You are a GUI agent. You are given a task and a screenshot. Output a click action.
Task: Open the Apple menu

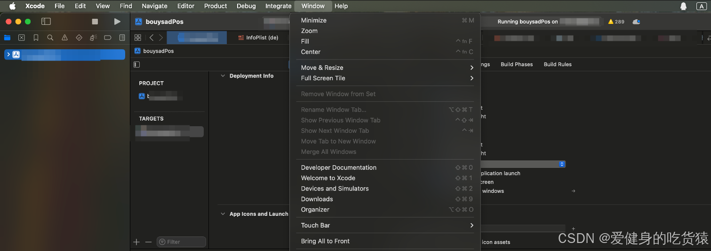click(13, 6)
